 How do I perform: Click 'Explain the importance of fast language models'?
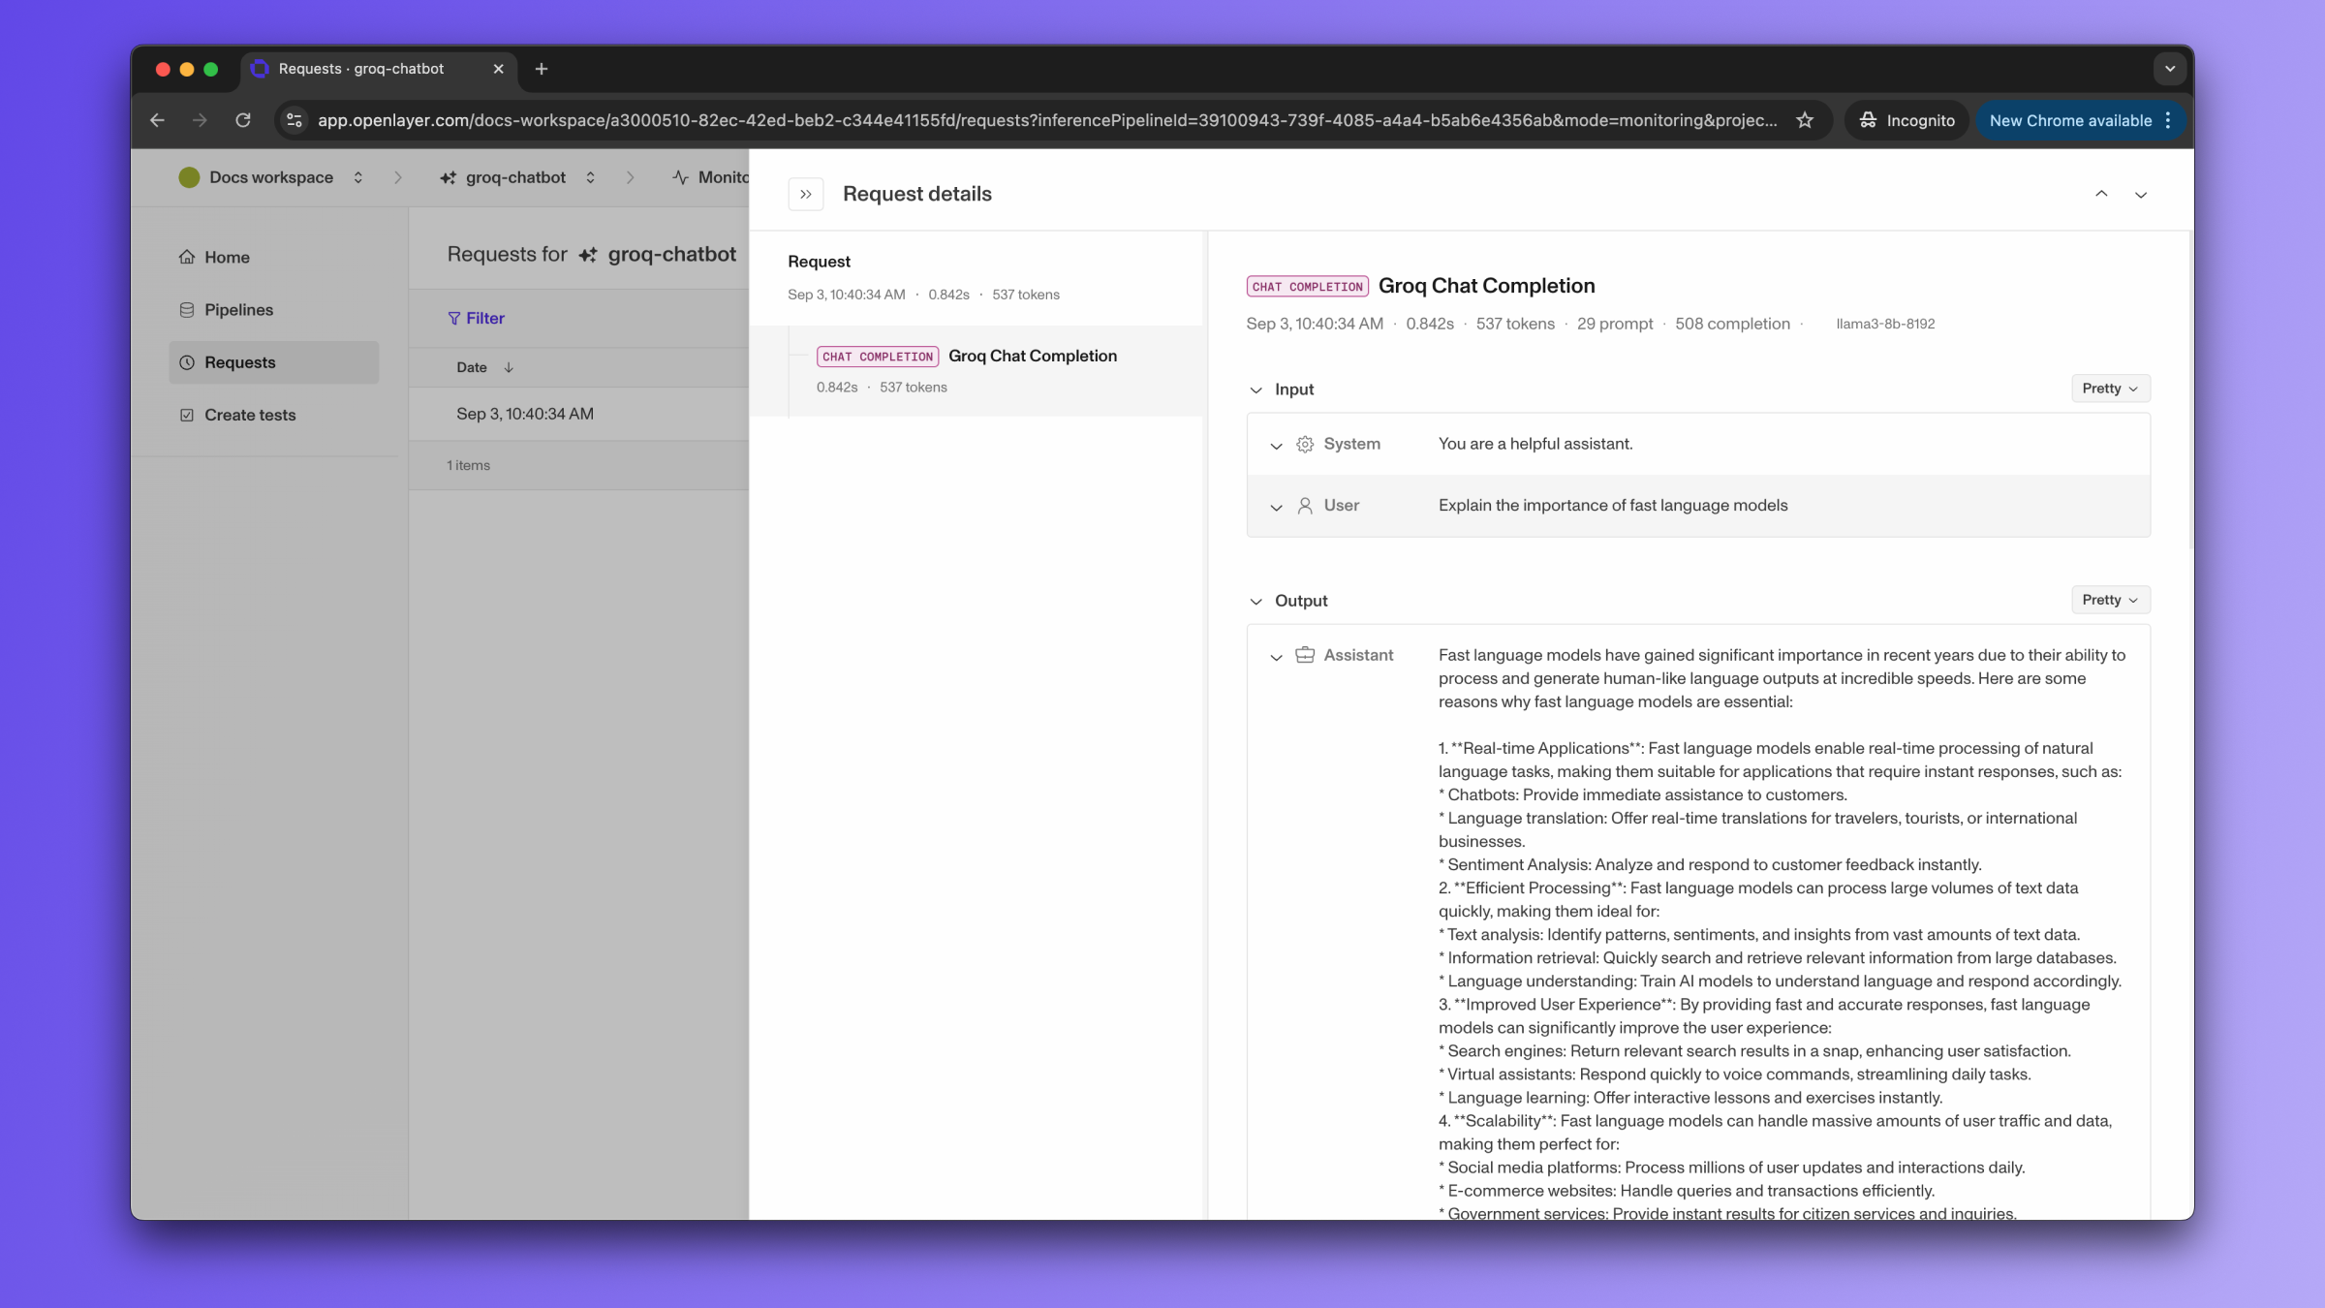tap(1613, 506)
